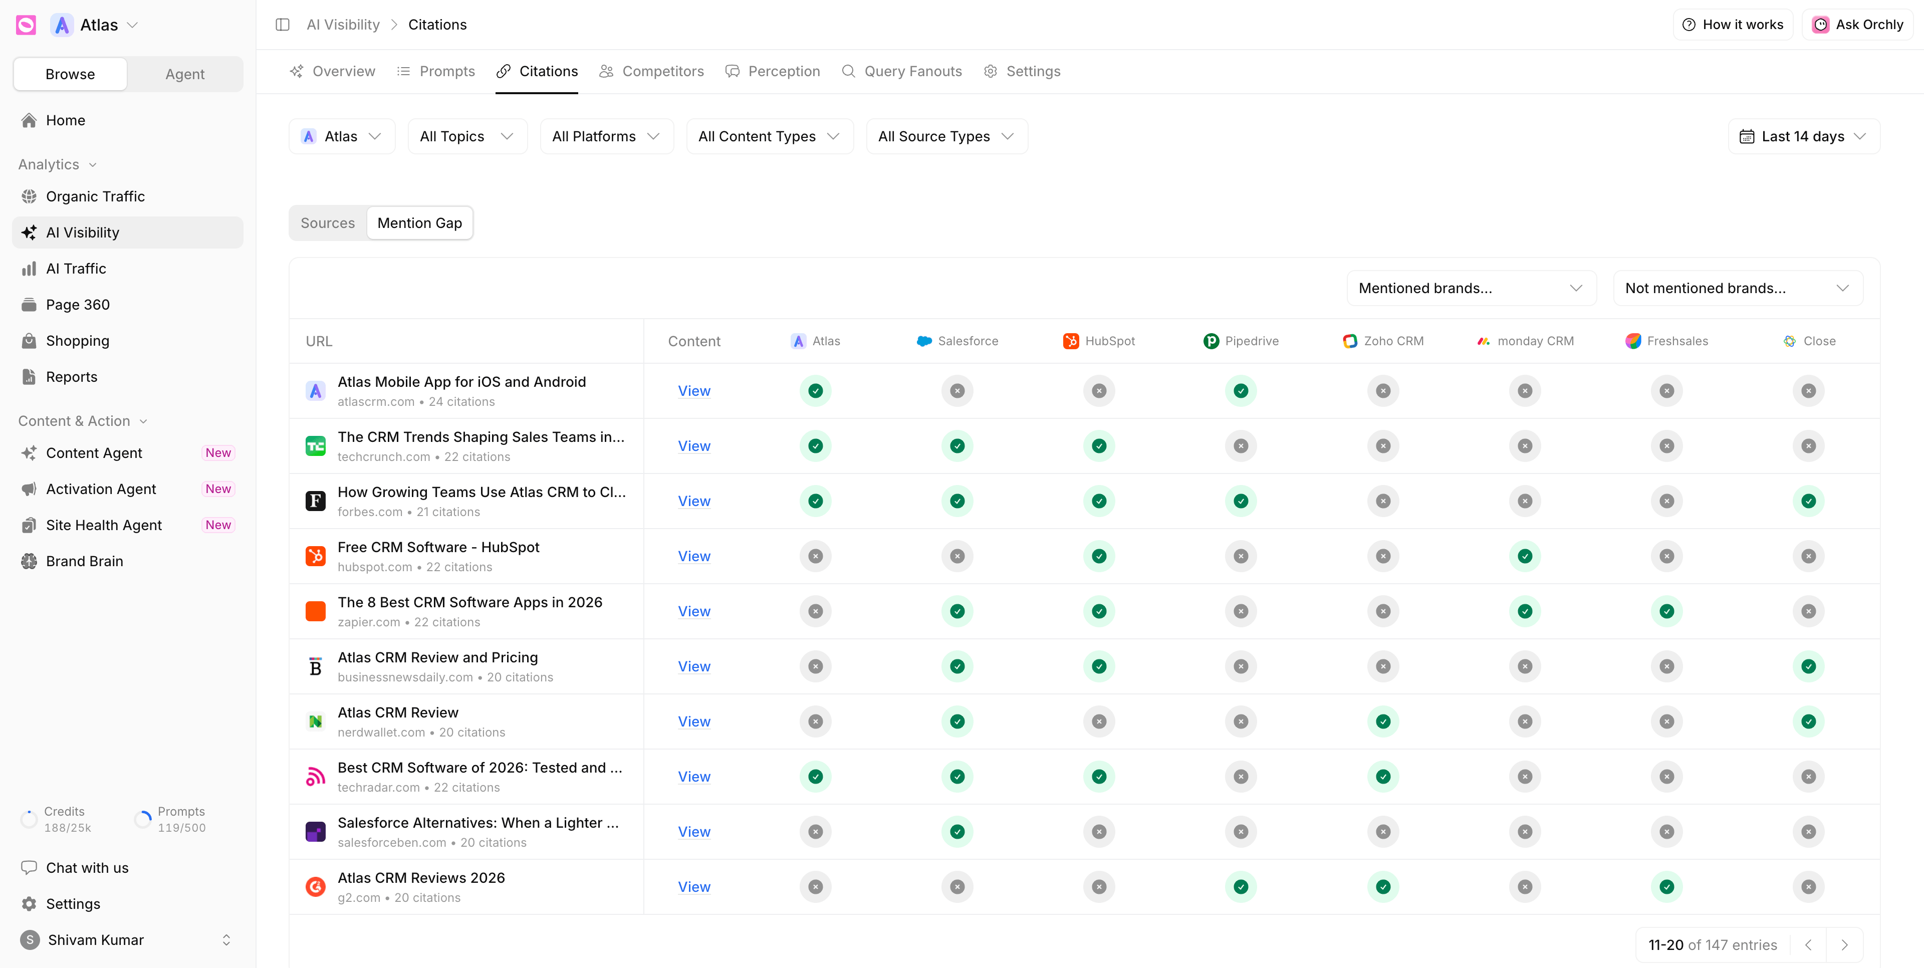The height and width of the screenshot is (968, 1924).
Task: Go to Page 360
Action: [128, 305]
